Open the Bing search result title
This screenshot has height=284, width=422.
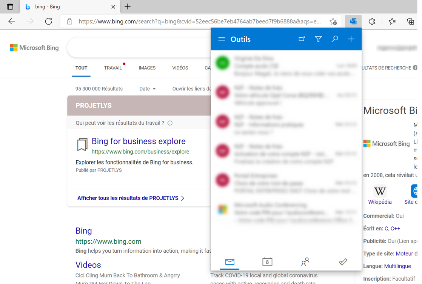point(83,231)
